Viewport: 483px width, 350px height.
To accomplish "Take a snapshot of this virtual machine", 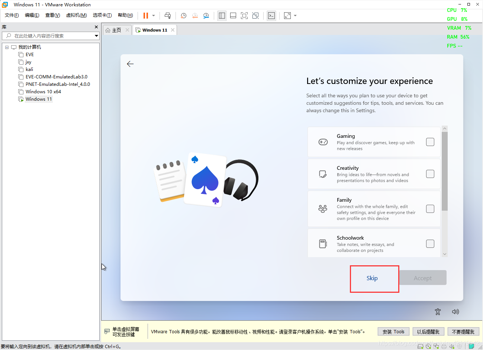I will 184,16.
